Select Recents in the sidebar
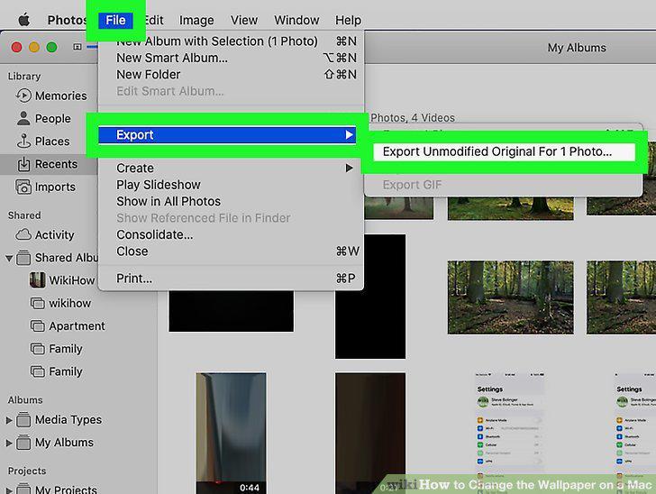 tap(48, 164)
